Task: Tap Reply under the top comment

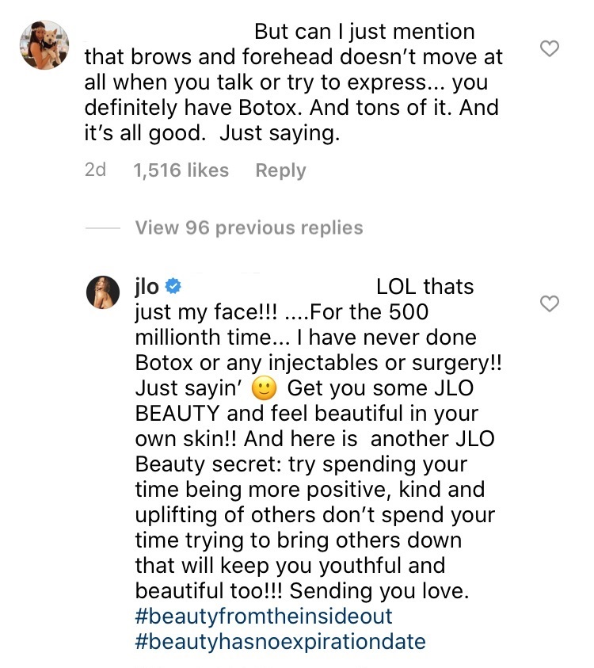Action: click(x=280, y=170)
